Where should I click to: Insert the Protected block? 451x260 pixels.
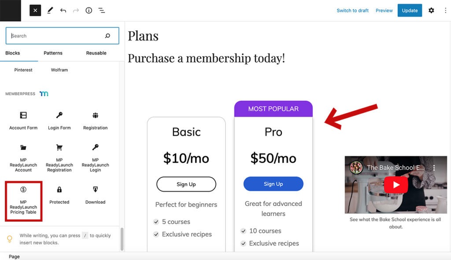click(x=59, y=194)
